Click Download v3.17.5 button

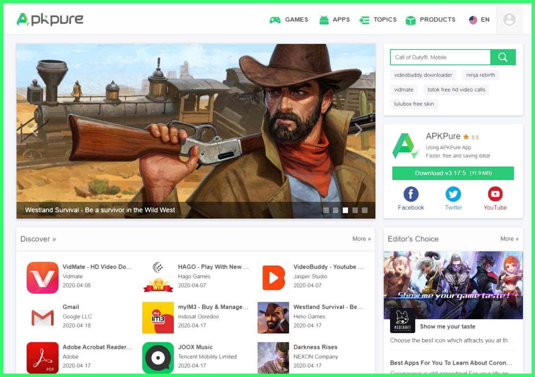click(453, 173)
